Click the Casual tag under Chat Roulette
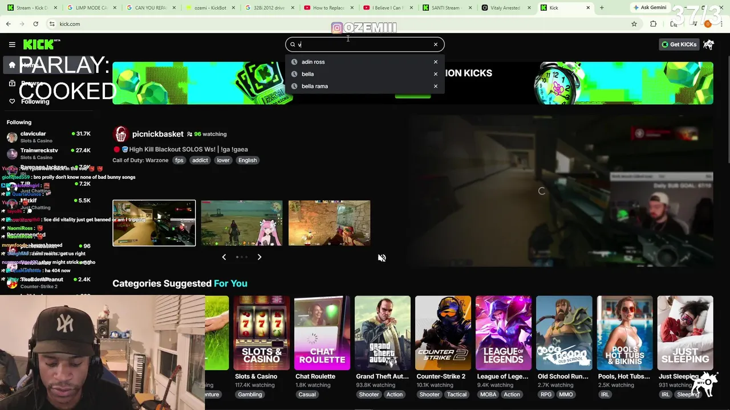730x410 pixels. click(x=307, y=394)
